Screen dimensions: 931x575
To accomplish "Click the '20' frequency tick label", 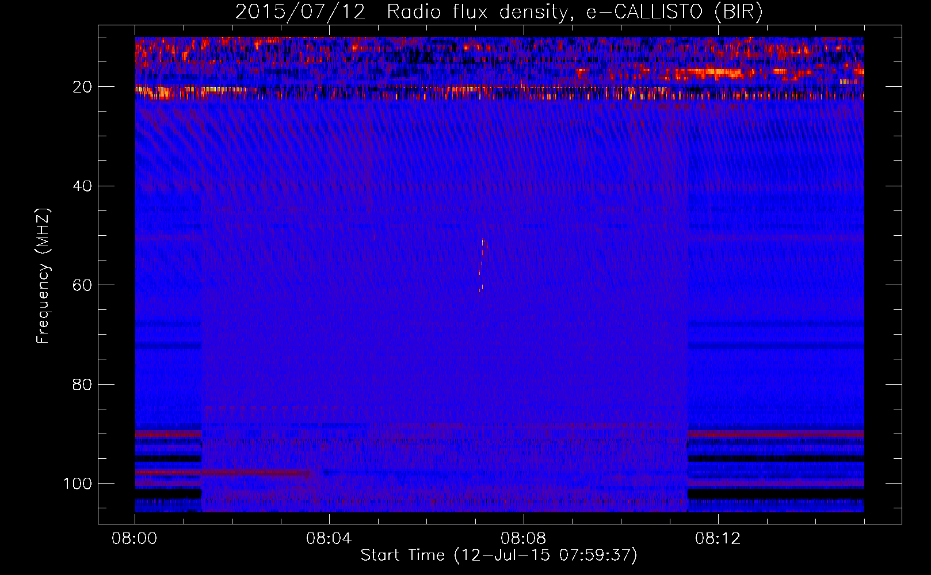I will [x=83, y=87].
